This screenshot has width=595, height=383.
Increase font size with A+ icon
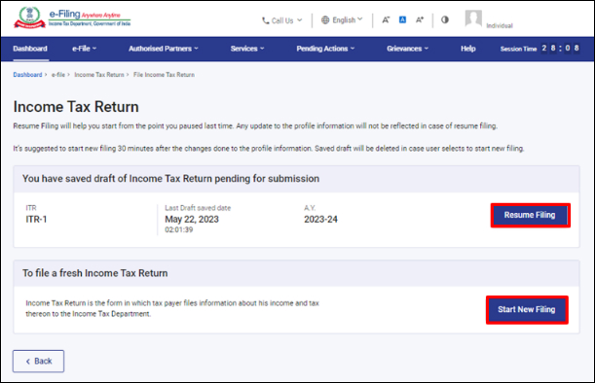coord(420,19)
